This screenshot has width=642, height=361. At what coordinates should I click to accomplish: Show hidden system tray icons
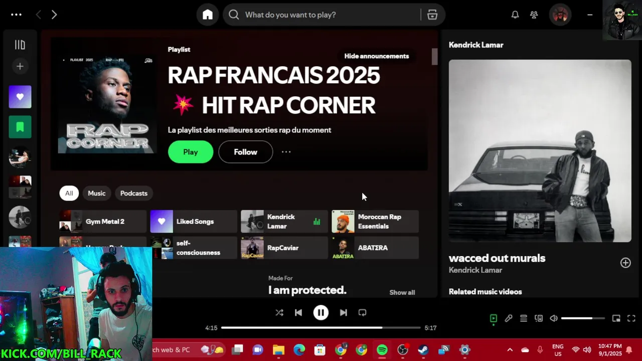(x=510, y=350)
